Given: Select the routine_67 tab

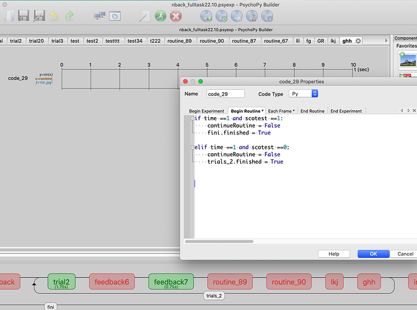Looking at the screenshot, I should tap(276, 41).
